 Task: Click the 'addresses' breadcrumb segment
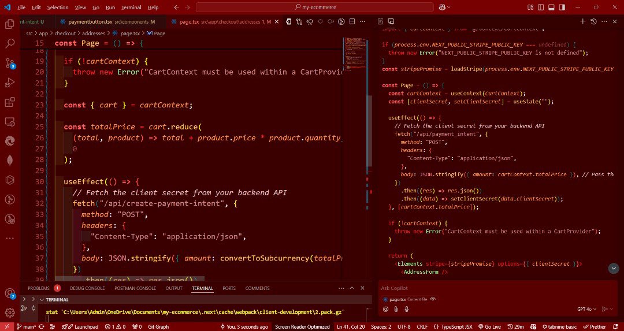pyautogui.click(x=94, y=34)
